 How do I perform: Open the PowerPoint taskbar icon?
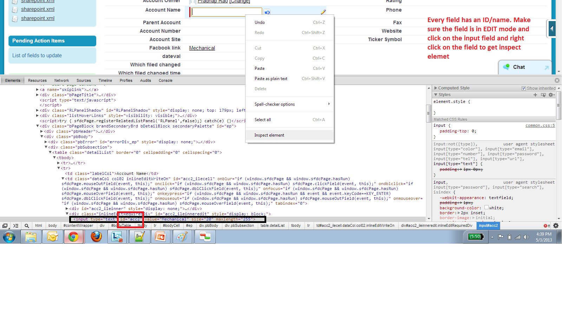click(161, 237)
